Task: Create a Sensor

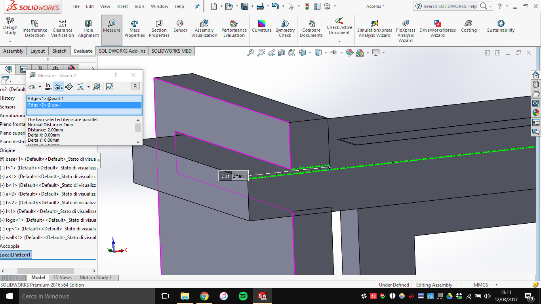Action: 180,26
